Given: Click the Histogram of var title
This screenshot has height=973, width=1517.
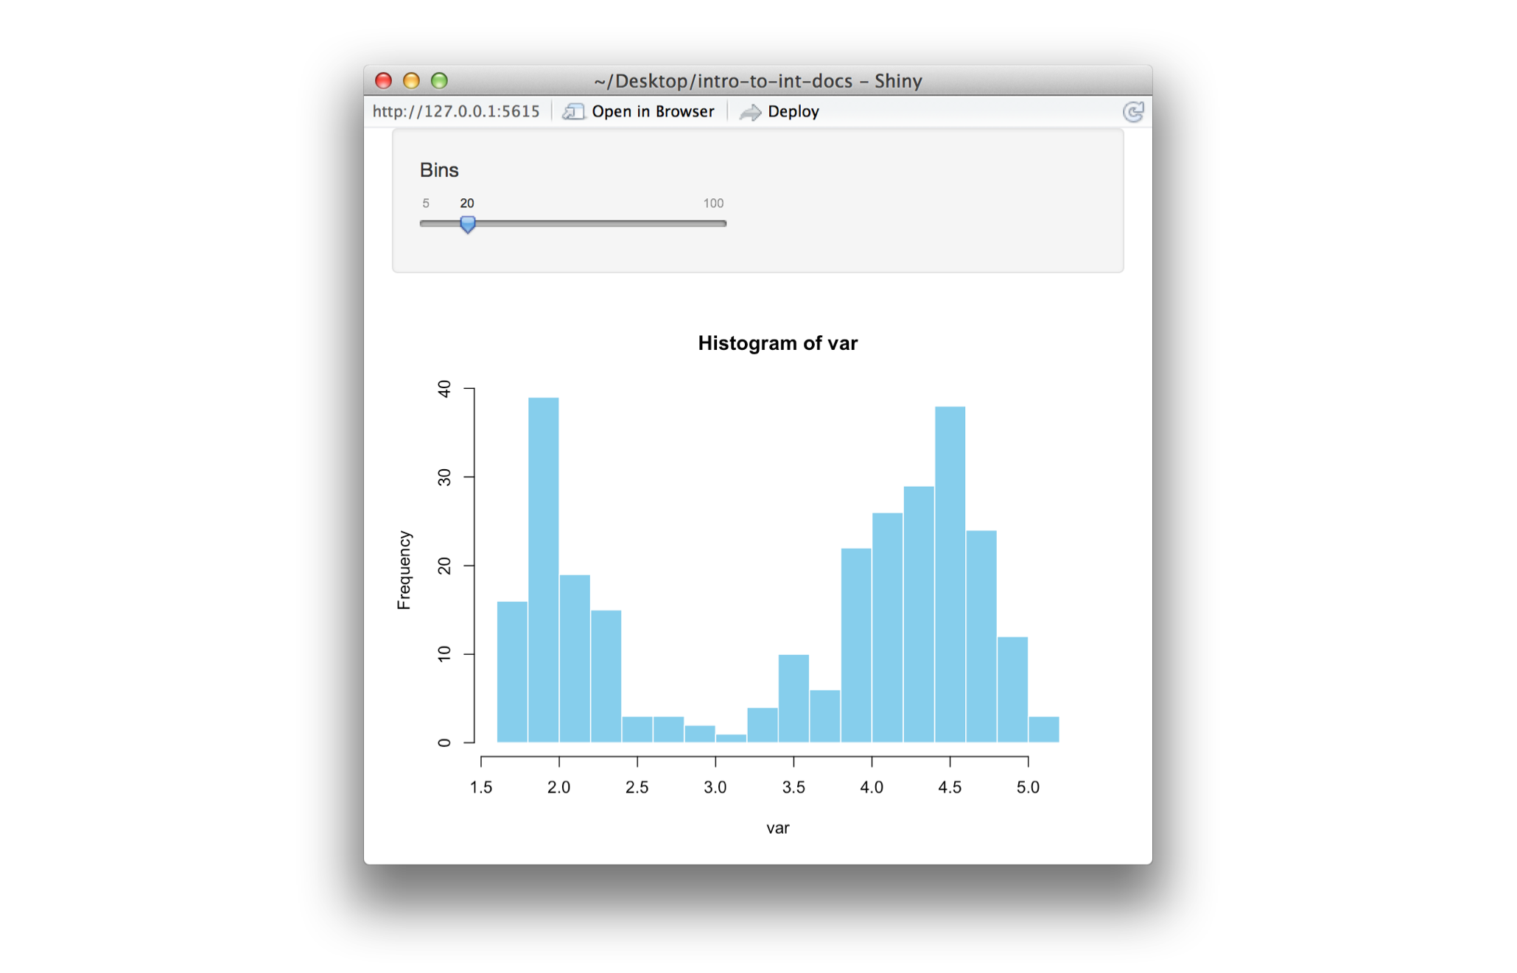Looking at the screenshot, I should point(777,342).
